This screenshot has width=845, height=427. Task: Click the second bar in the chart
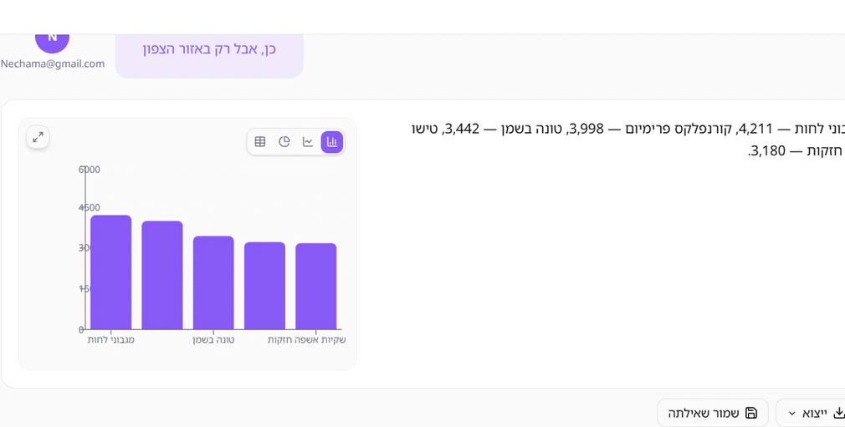pos(162,276)
